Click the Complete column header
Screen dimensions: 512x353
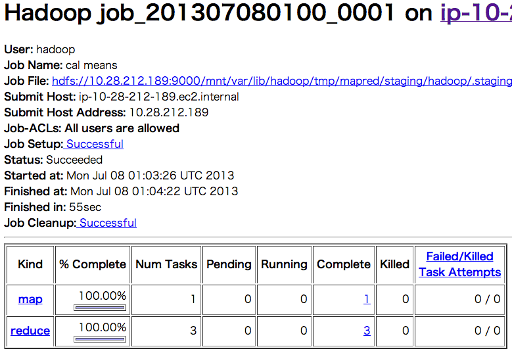tap(344, 264)
